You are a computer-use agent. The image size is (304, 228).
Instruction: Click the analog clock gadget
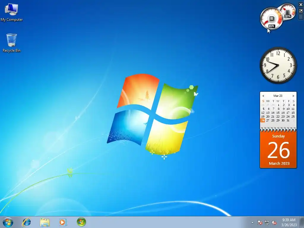(278, 65)
